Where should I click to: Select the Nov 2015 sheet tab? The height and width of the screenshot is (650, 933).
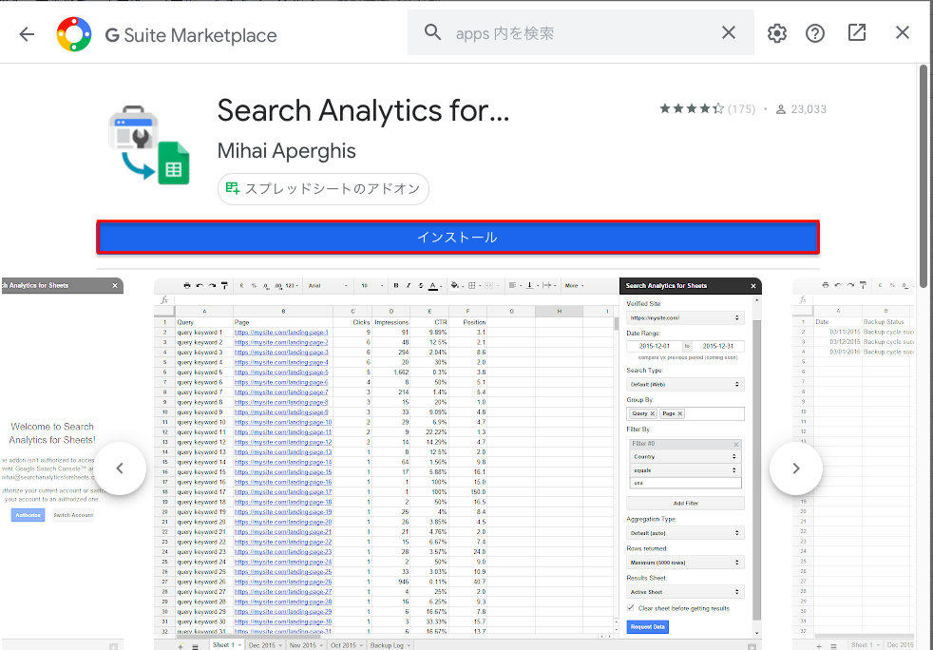(x=306, y=645)
